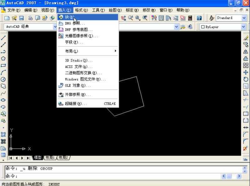250x186 pixels.
Task: Click the Text Style icon beside Standard
Action: click(212, 18)
